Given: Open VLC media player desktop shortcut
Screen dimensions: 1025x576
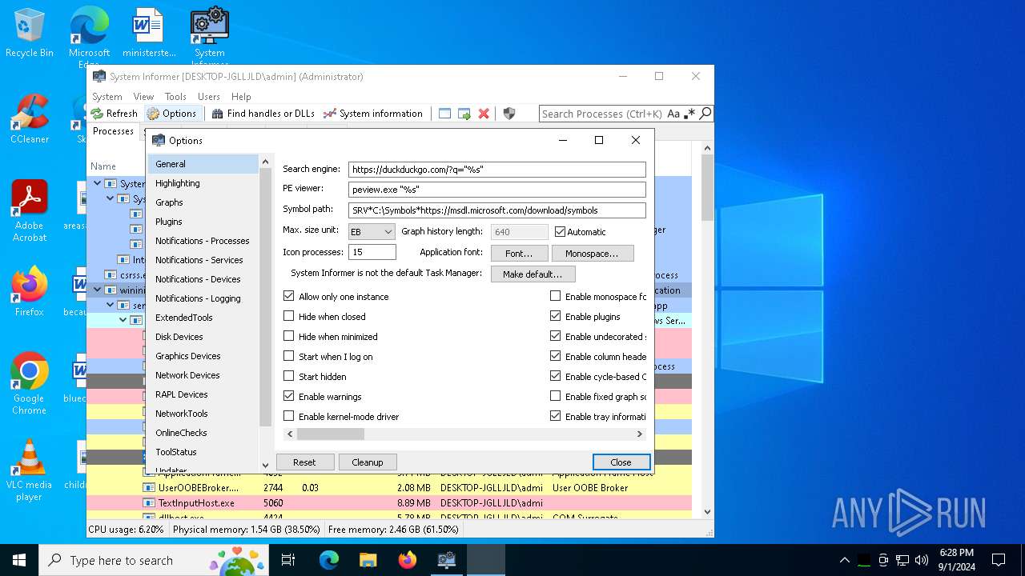Looking at the screenshot, I should point(30,470).
